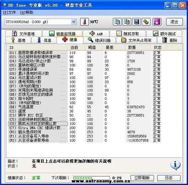Click the 日志 button

pos(169,178)
